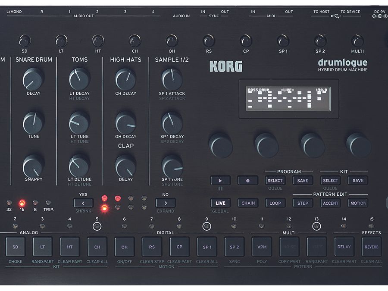Screen dimensions: 388x291
Task: Tap the step 13 indicator LED
Action: click(x=316, y=226)
